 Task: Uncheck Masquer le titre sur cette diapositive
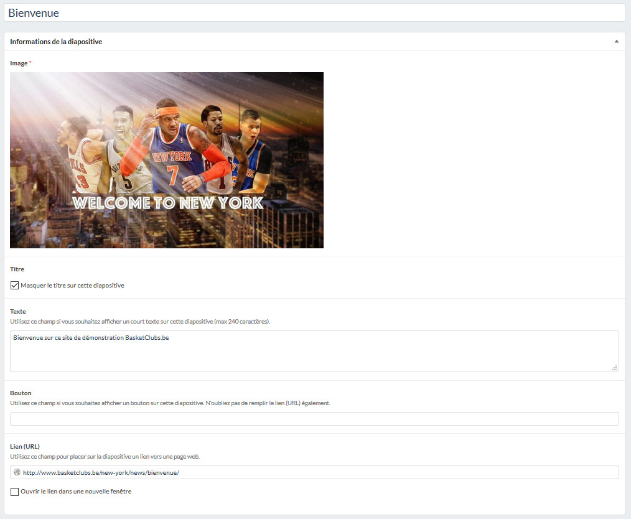pyautogui.click(x=14, y=285)
